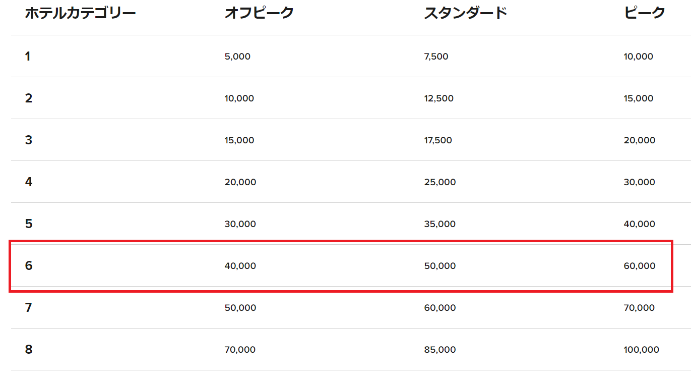Select hotel category 1 row label
691x380 pixels.
click(x=28, y=57)
